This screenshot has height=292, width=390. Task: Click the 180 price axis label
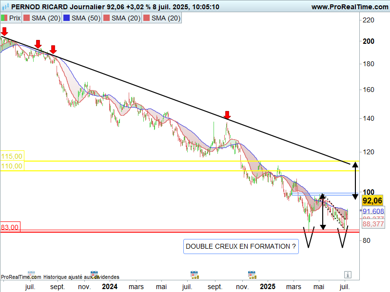point(369,64)
